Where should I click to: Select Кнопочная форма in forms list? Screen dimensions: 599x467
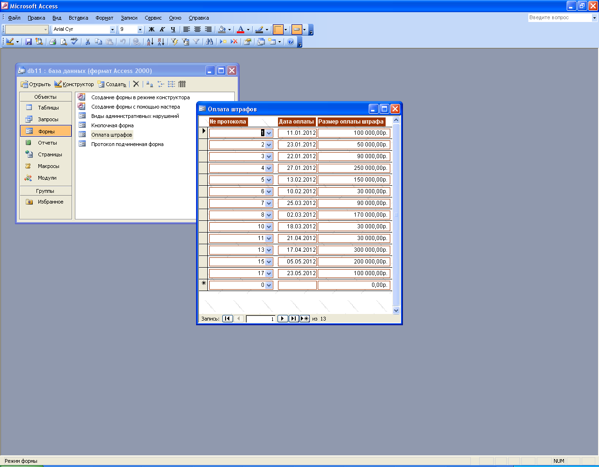[x=112, y=125]
